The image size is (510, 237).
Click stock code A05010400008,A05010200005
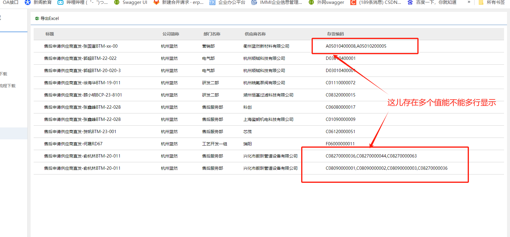356,46
